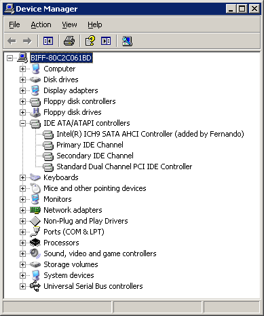
Task: Click the Ports (COM & LPT) icon
Action: tap(35, 232)
